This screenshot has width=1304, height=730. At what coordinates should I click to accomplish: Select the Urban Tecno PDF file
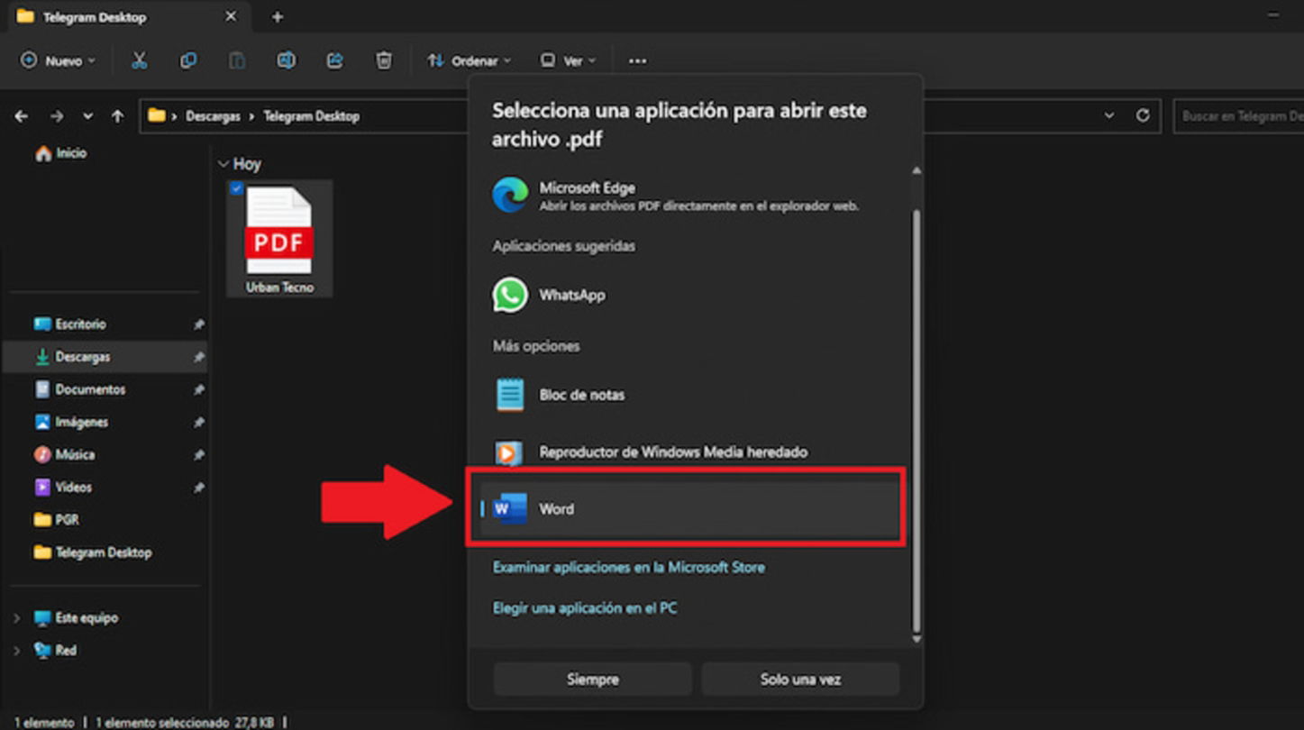point(279,239)
